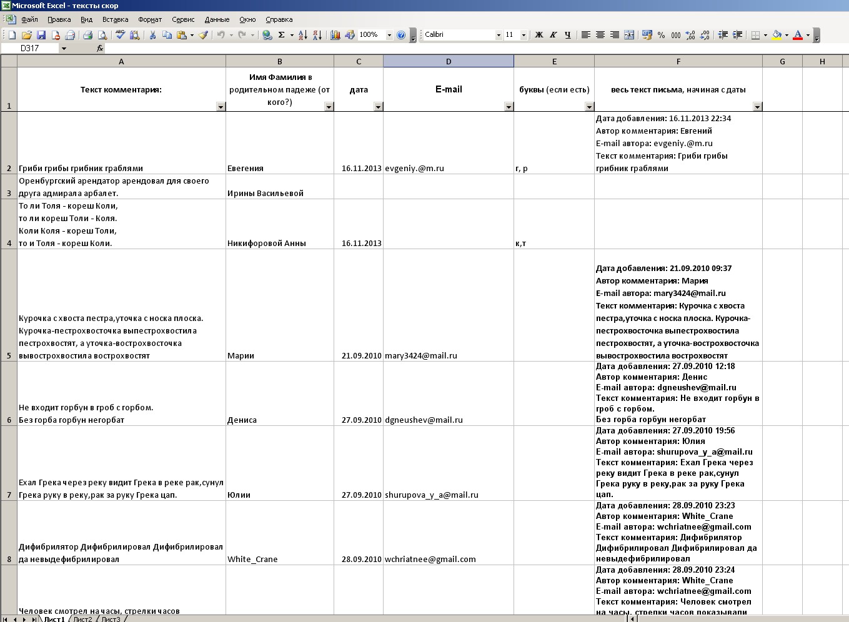This screenshot has width=849, height=622.
Task: Activate the Format Painter brush
Action: click(203, 35)
